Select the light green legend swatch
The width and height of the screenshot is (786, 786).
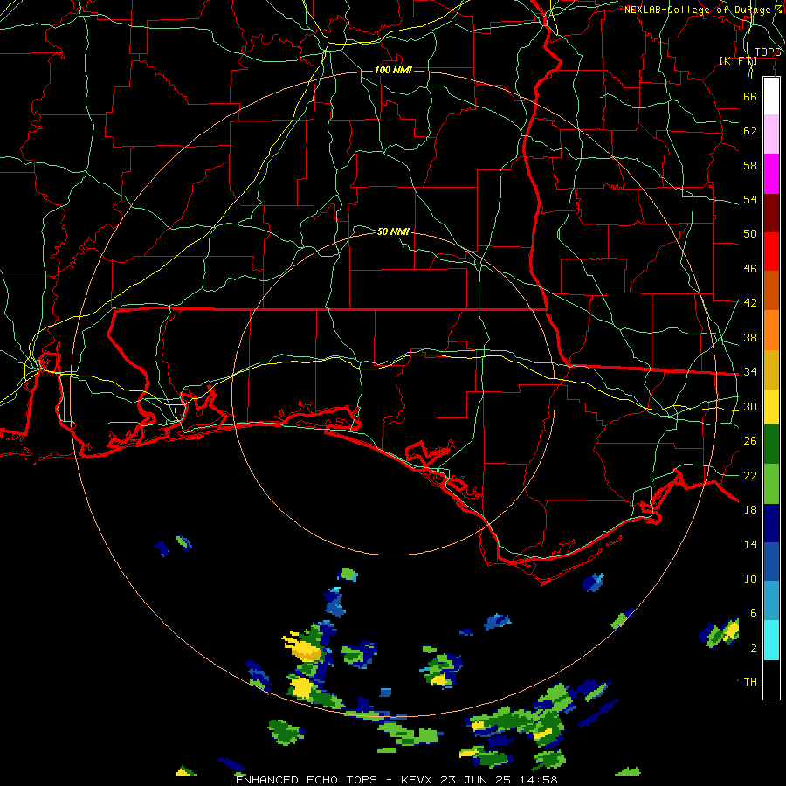coord(771,484)
